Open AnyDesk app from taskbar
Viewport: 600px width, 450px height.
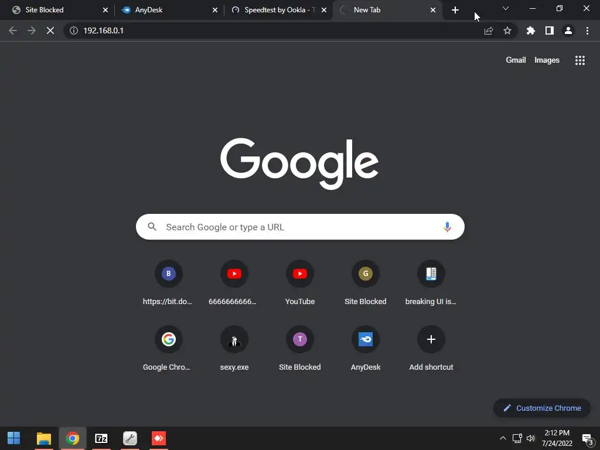tap(158, 438)
